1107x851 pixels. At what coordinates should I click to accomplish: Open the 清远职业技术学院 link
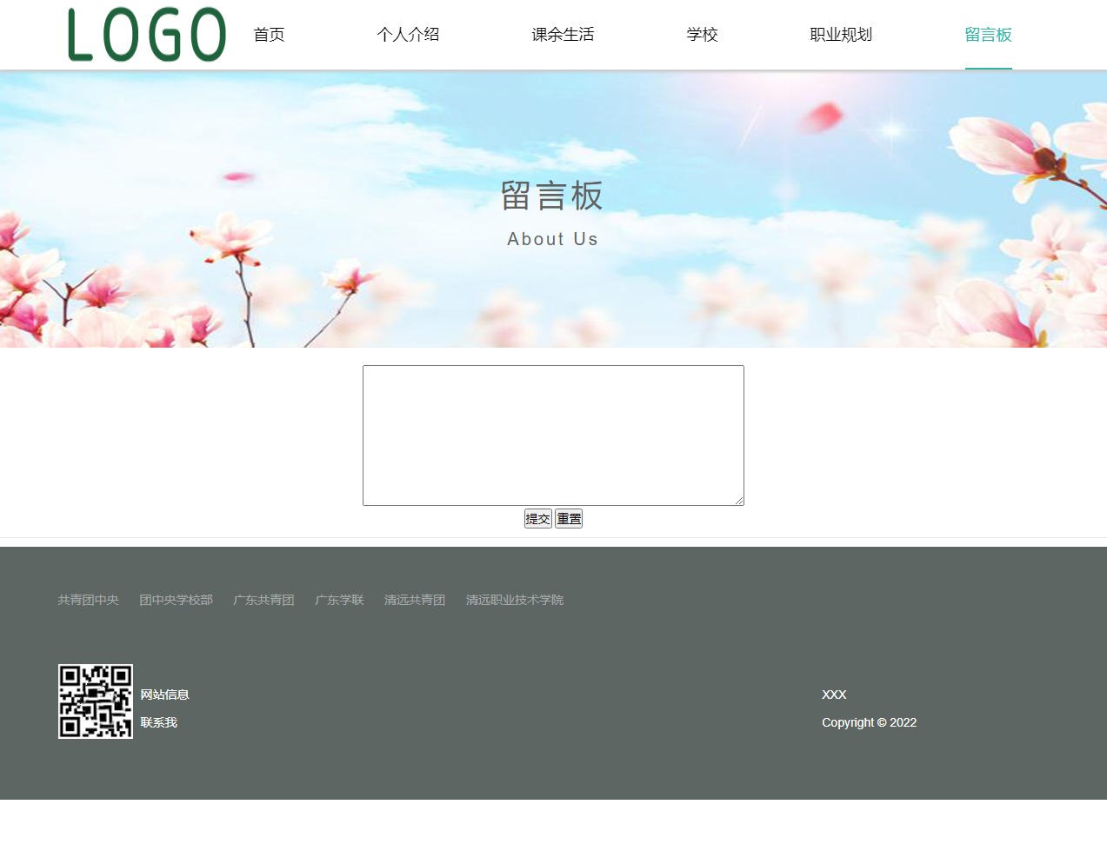[x=515, y=600]
